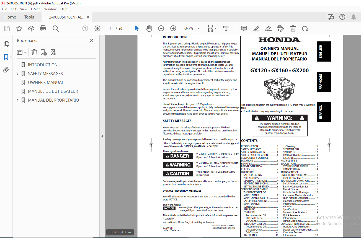Screen dimensions: 361x238
Task: Click the page number input field
Action: pyautogui.click(x=110, y=28)
